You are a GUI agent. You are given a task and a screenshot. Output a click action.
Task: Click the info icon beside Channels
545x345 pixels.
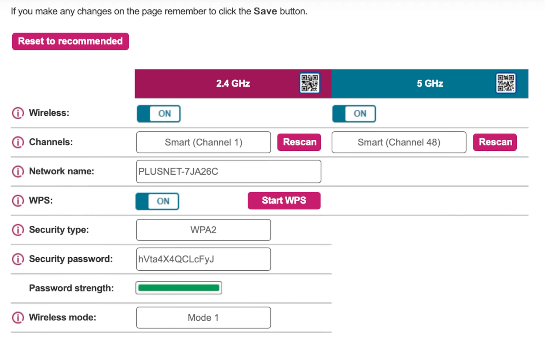[18, 142]
